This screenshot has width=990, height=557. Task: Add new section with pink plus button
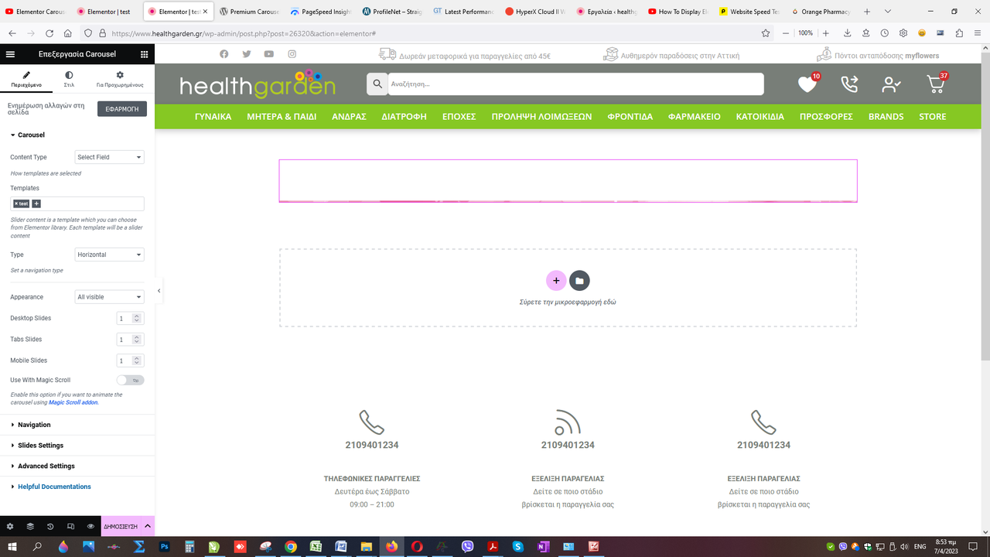pos(556,281)
